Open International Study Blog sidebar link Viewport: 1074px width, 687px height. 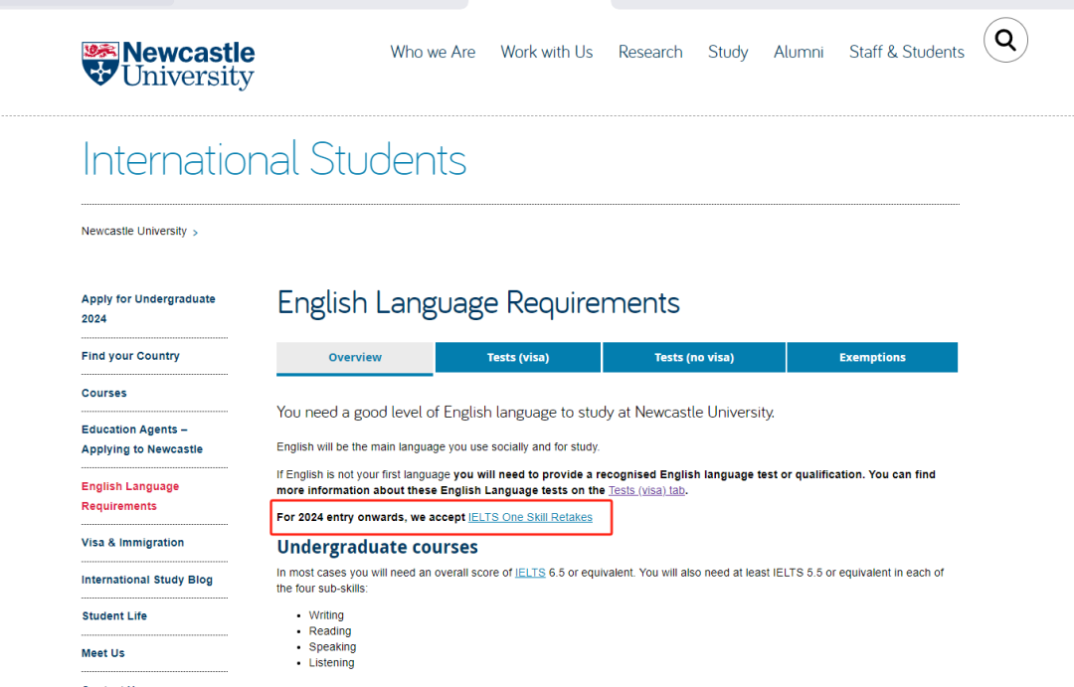[x=147, y=580]
